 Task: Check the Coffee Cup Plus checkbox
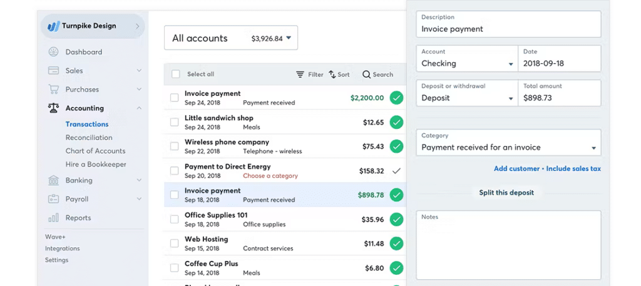175,268
